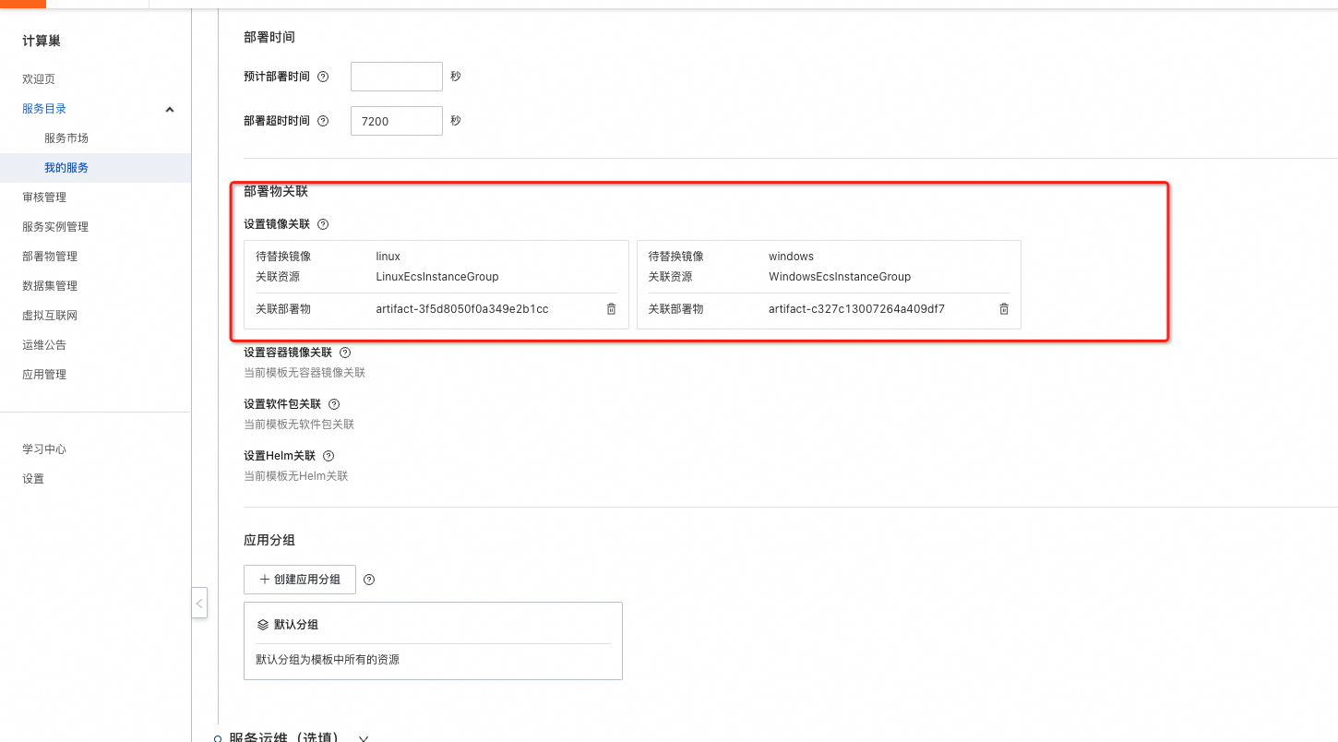Navigate to 部署物管理

click(50, 257)
